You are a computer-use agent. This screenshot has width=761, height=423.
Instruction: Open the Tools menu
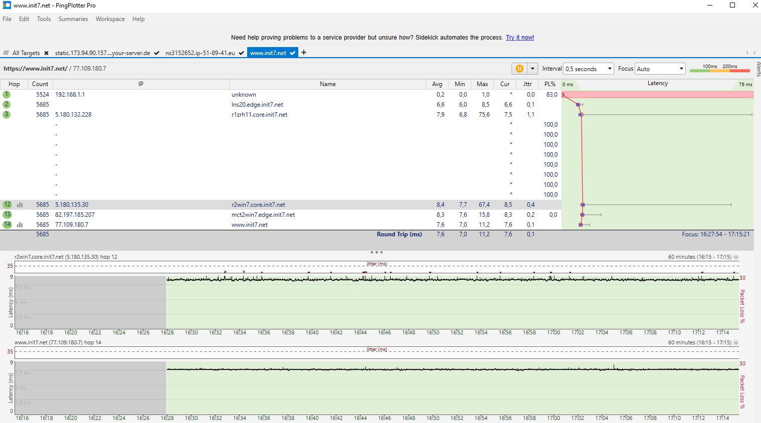coord(44,19)
